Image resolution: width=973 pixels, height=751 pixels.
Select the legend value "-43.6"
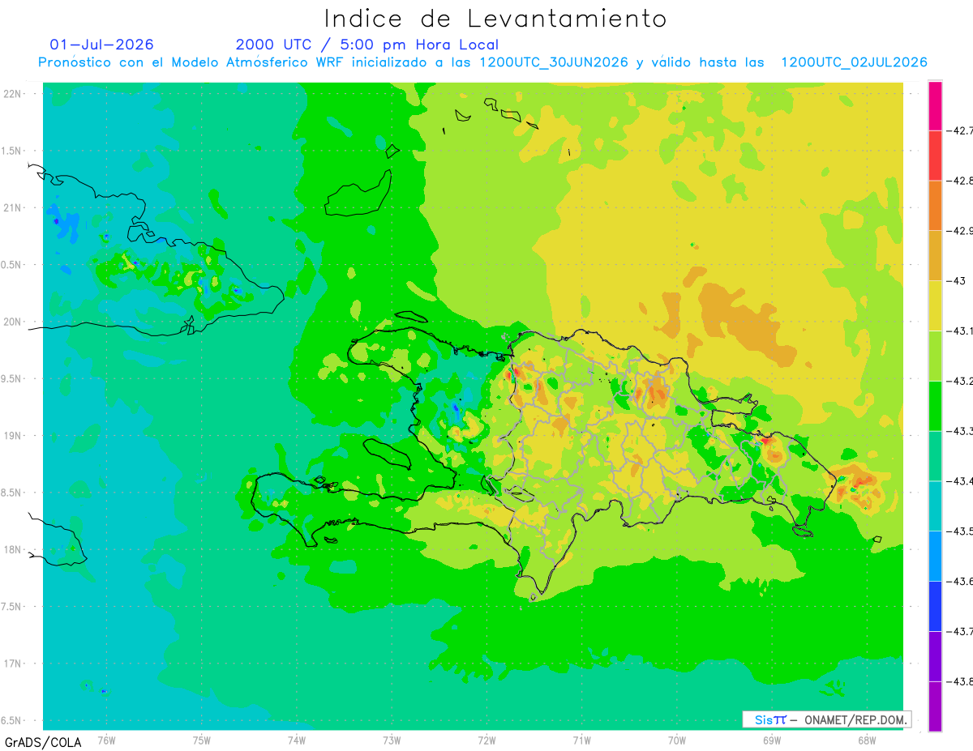962,581
